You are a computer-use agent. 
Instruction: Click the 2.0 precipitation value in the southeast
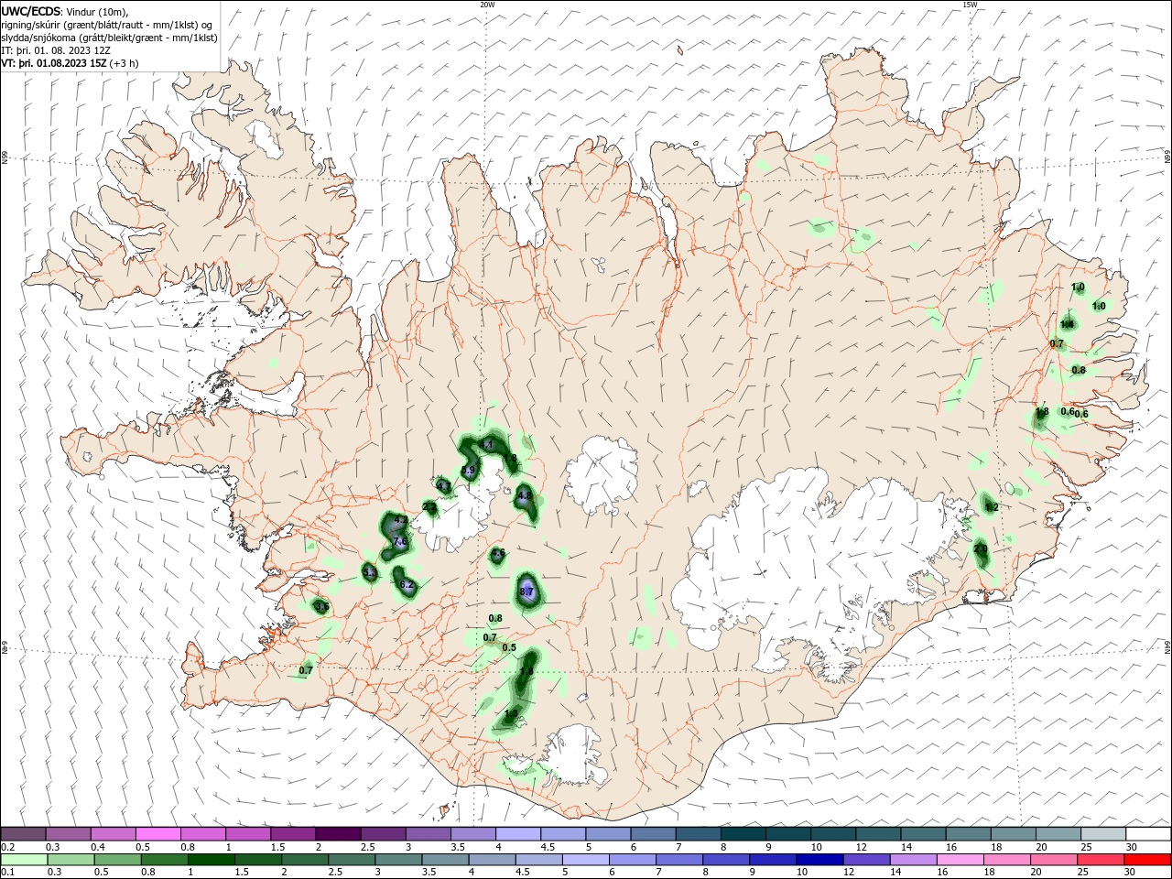pyautogui.click(x=981, y=548)
